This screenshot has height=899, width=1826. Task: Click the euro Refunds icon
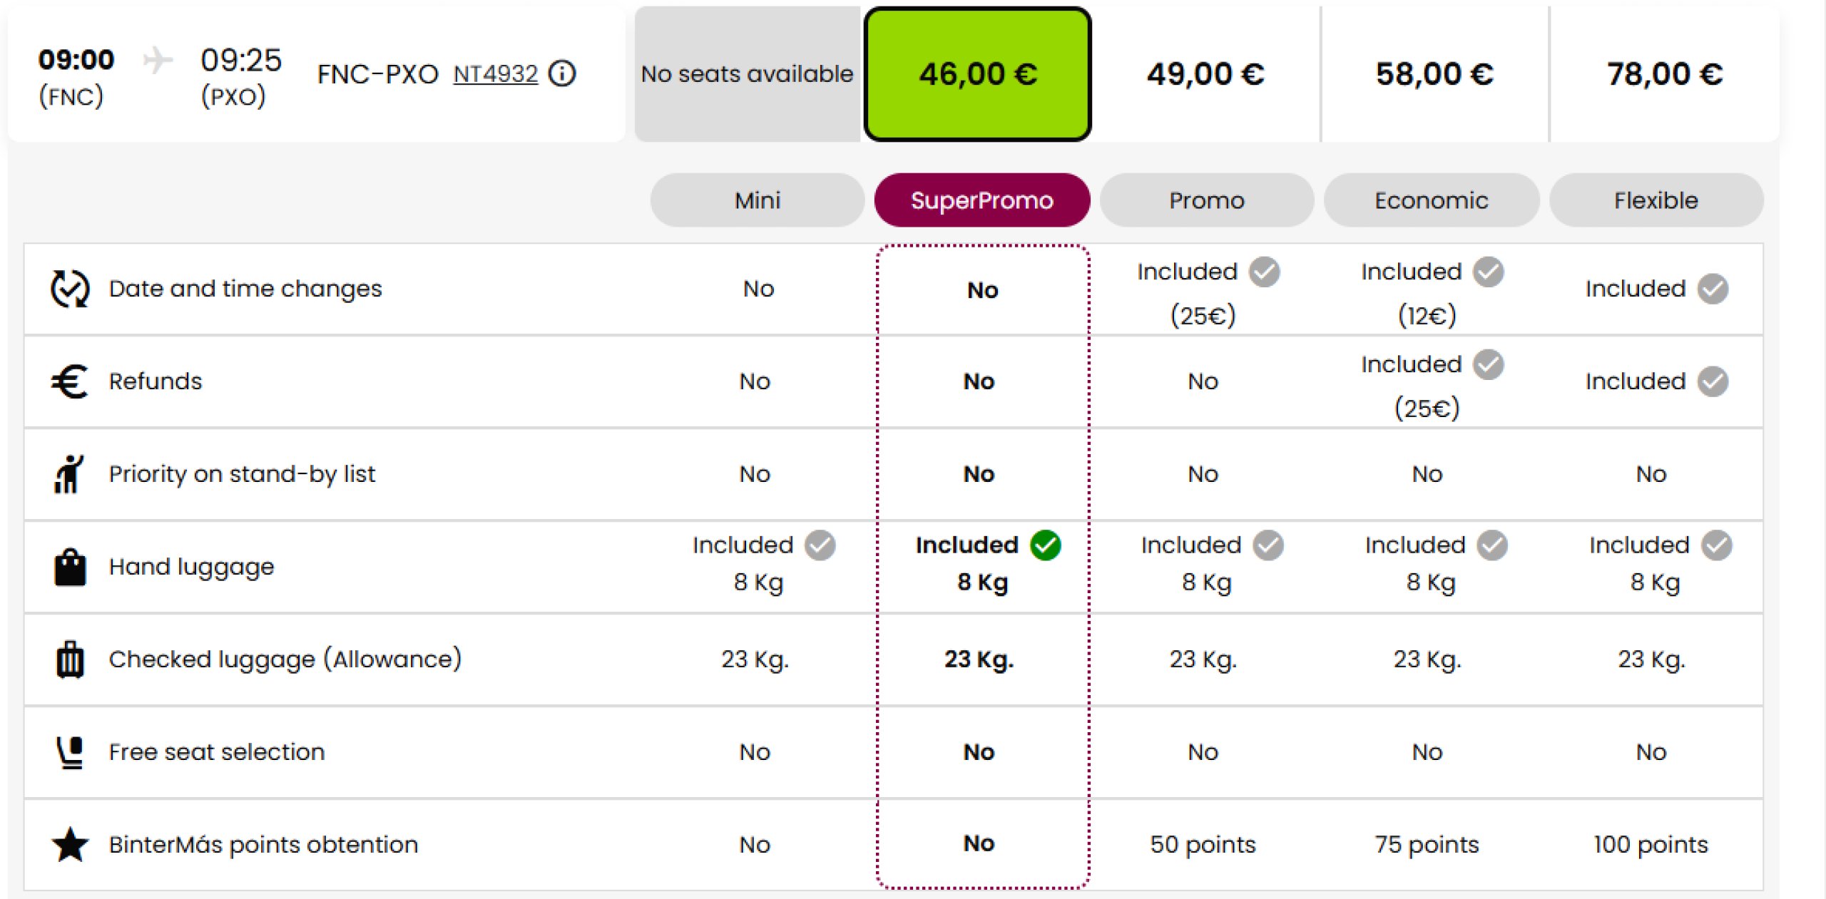(x=70, y=381)
